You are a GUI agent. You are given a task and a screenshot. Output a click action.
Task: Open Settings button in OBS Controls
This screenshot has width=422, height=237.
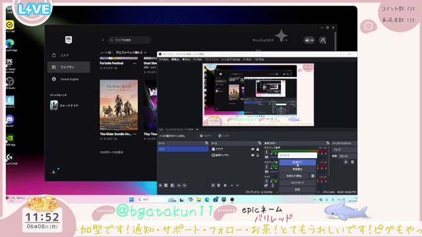297,190
